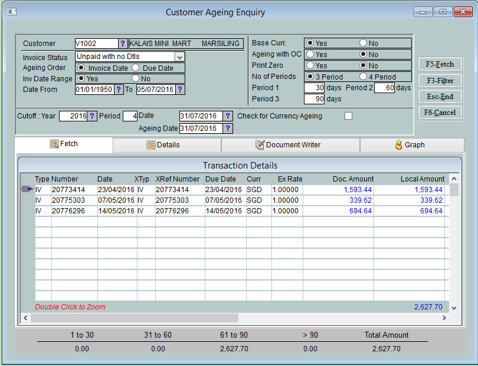Click the F3-Filter button
478x366 pixels.
[440, 80]
